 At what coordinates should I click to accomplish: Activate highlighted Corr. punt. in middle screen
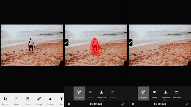[x=79, y=93]
